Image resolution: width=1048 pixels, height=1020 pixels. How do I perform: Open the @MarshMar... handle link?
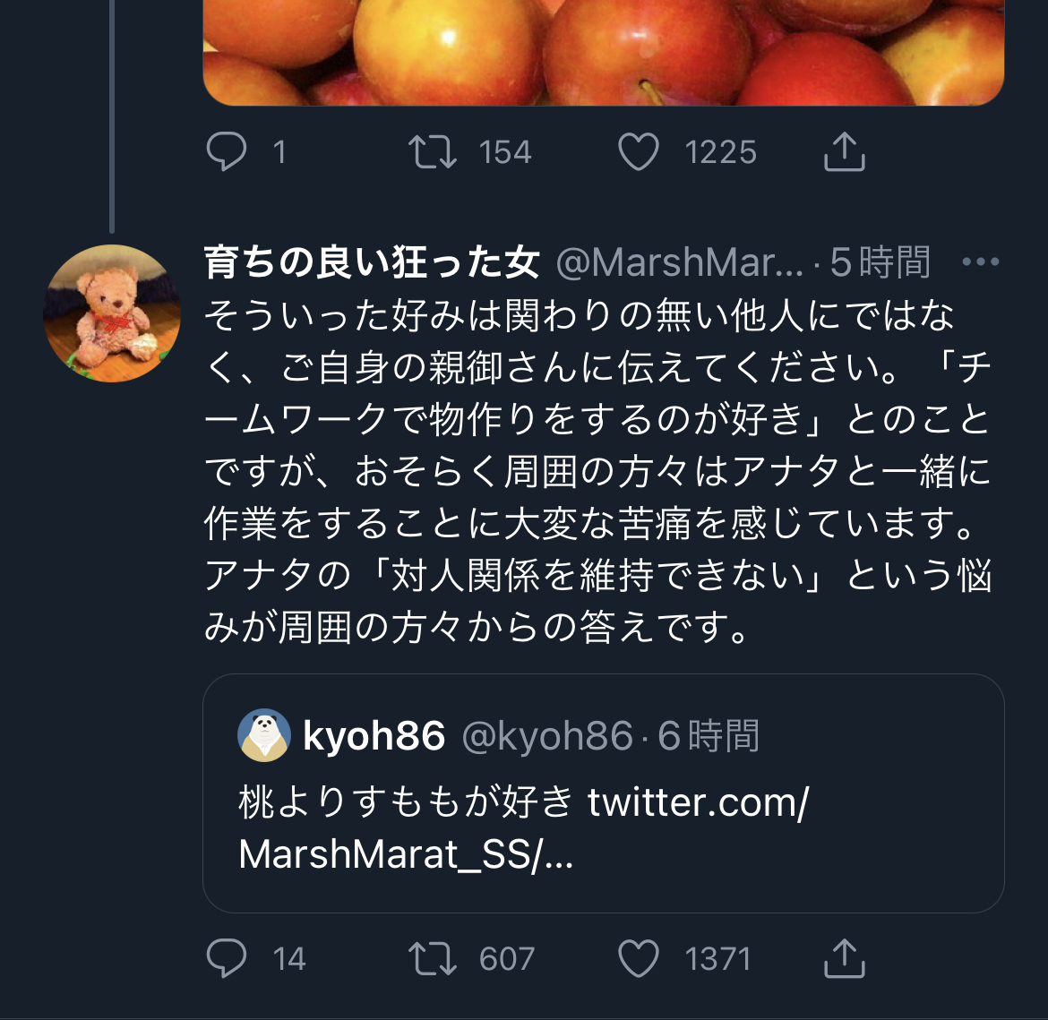tap(679, 262)
